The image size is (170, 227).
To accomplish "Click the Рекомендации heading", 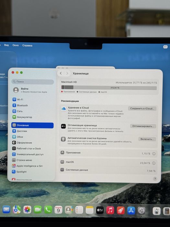I will click(x=70, y=101).
